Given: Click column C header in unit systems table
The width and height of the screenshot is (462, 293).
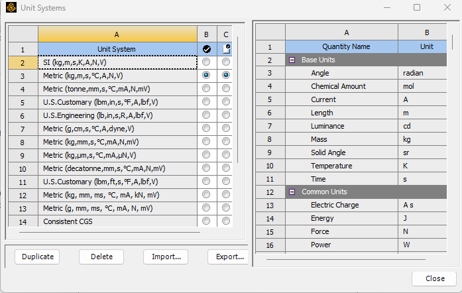Looking at the screenshot, I should tap(225, 34).
